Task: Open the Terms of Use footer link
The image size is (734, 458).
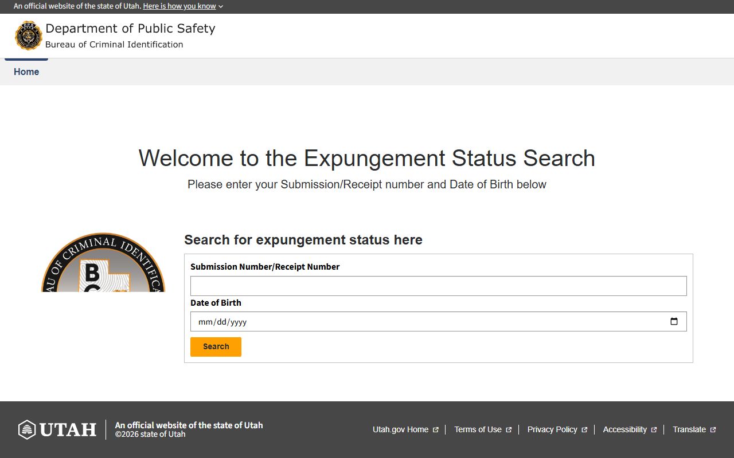Action: [x=483, y=429]
